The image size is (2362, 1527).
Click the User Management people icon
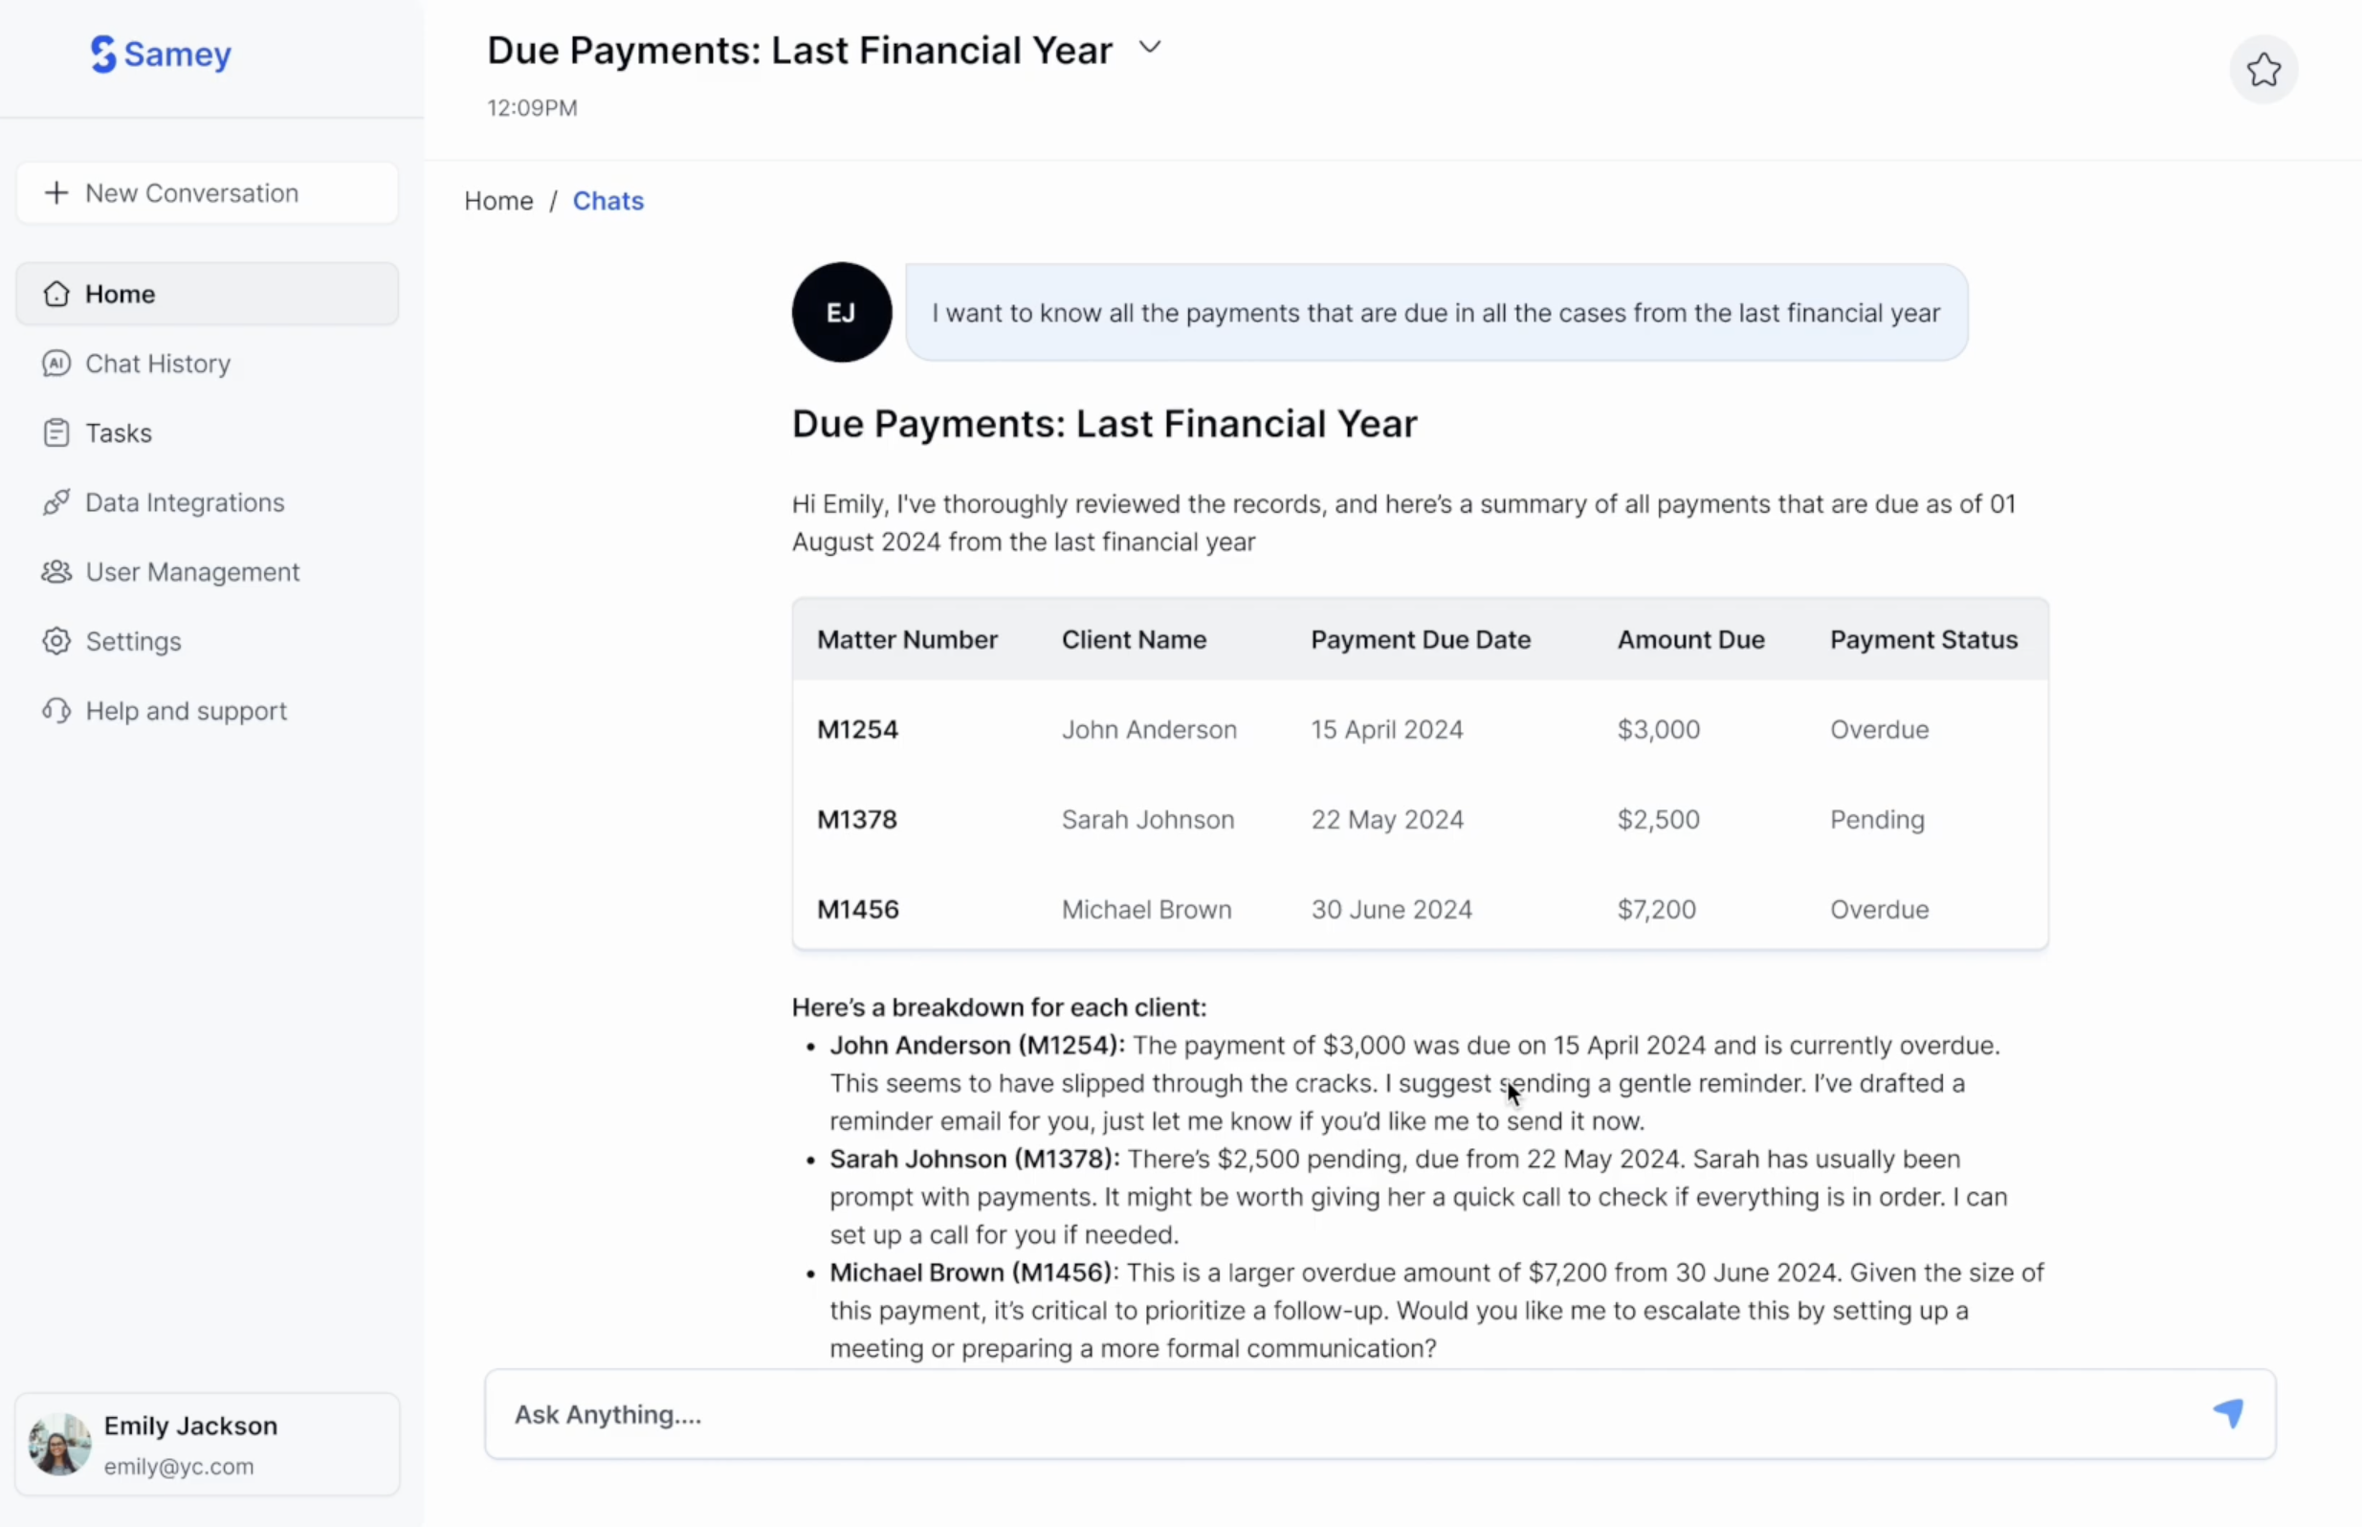56,571
